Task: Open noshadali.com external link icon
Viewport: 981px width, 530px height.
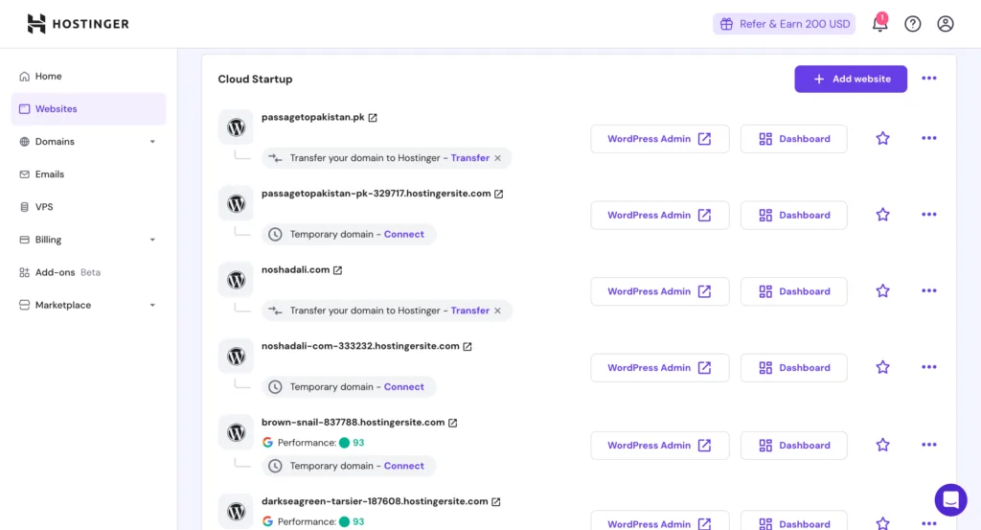Action: coord(337,270)
